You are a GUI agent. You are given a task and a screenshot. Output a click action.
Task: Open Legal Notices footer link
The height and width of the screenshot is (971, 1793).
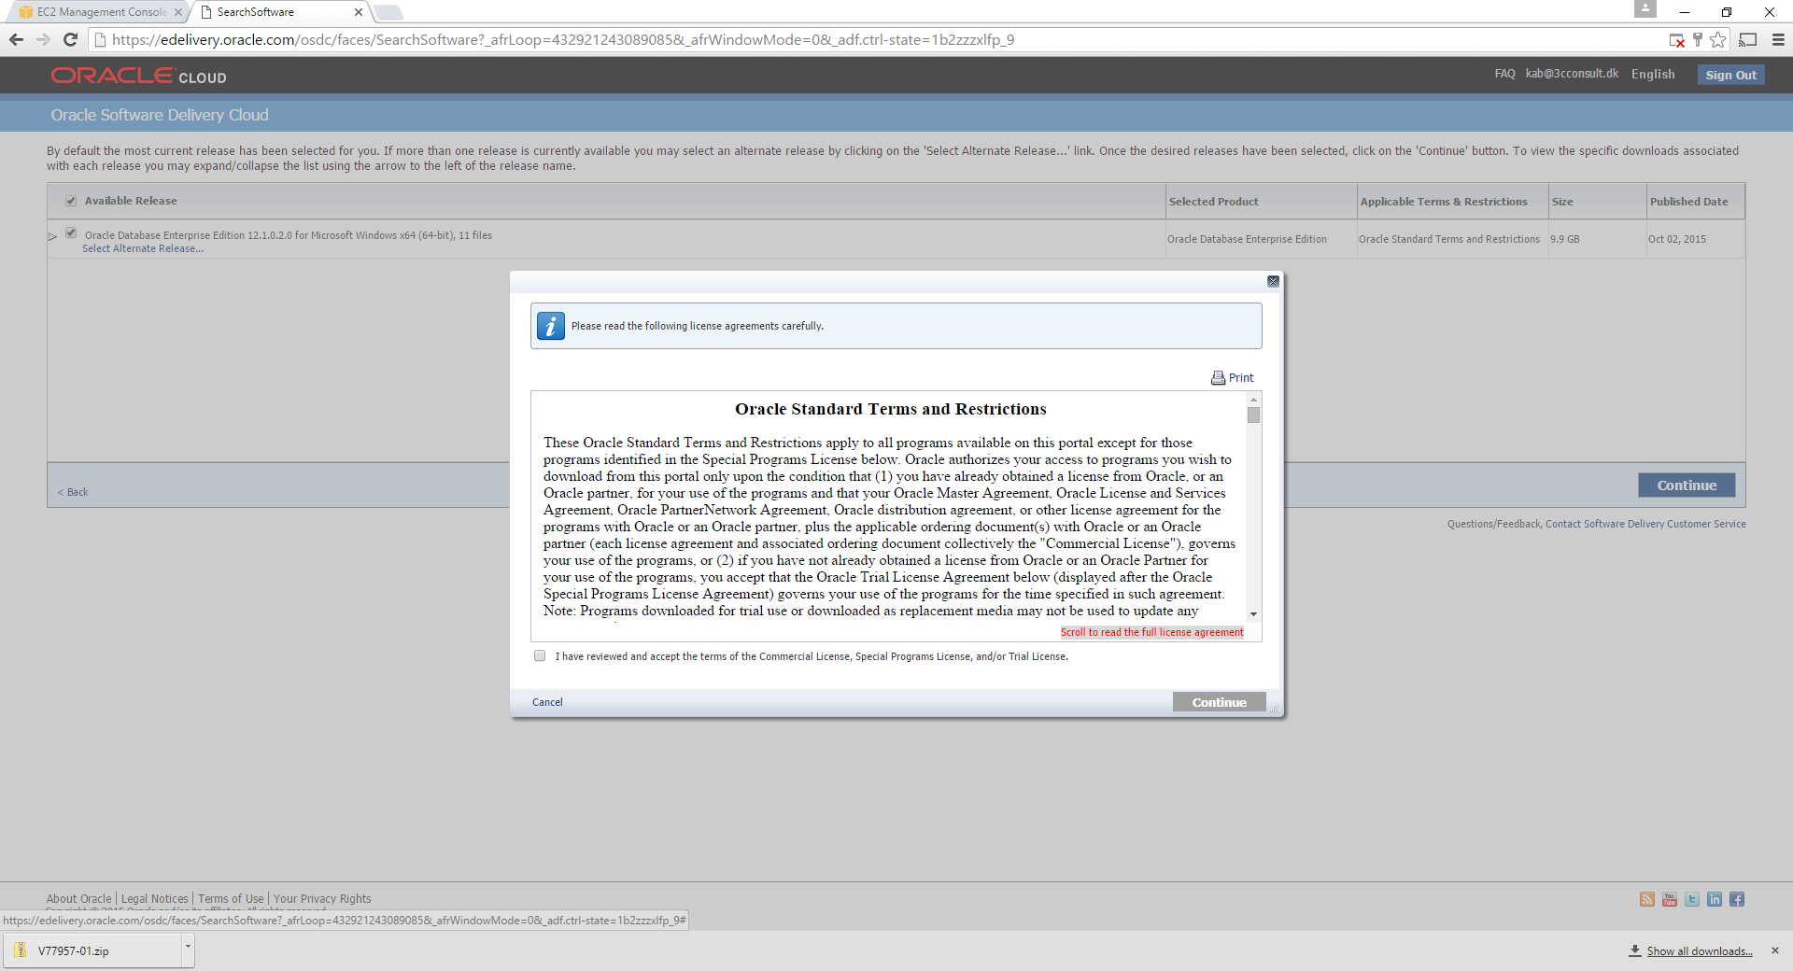pos(155,899)
